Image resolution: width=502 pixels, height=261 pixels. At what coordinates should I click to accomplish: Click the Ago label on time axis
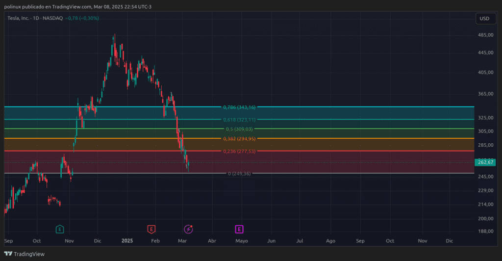pyautogui.click(x=331, y=241)
